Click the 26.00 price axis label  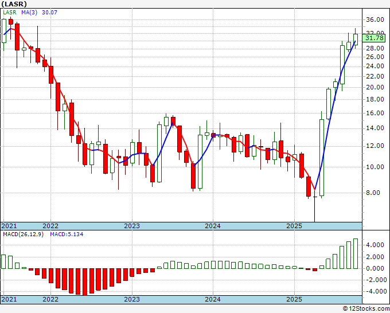point(375,57)
